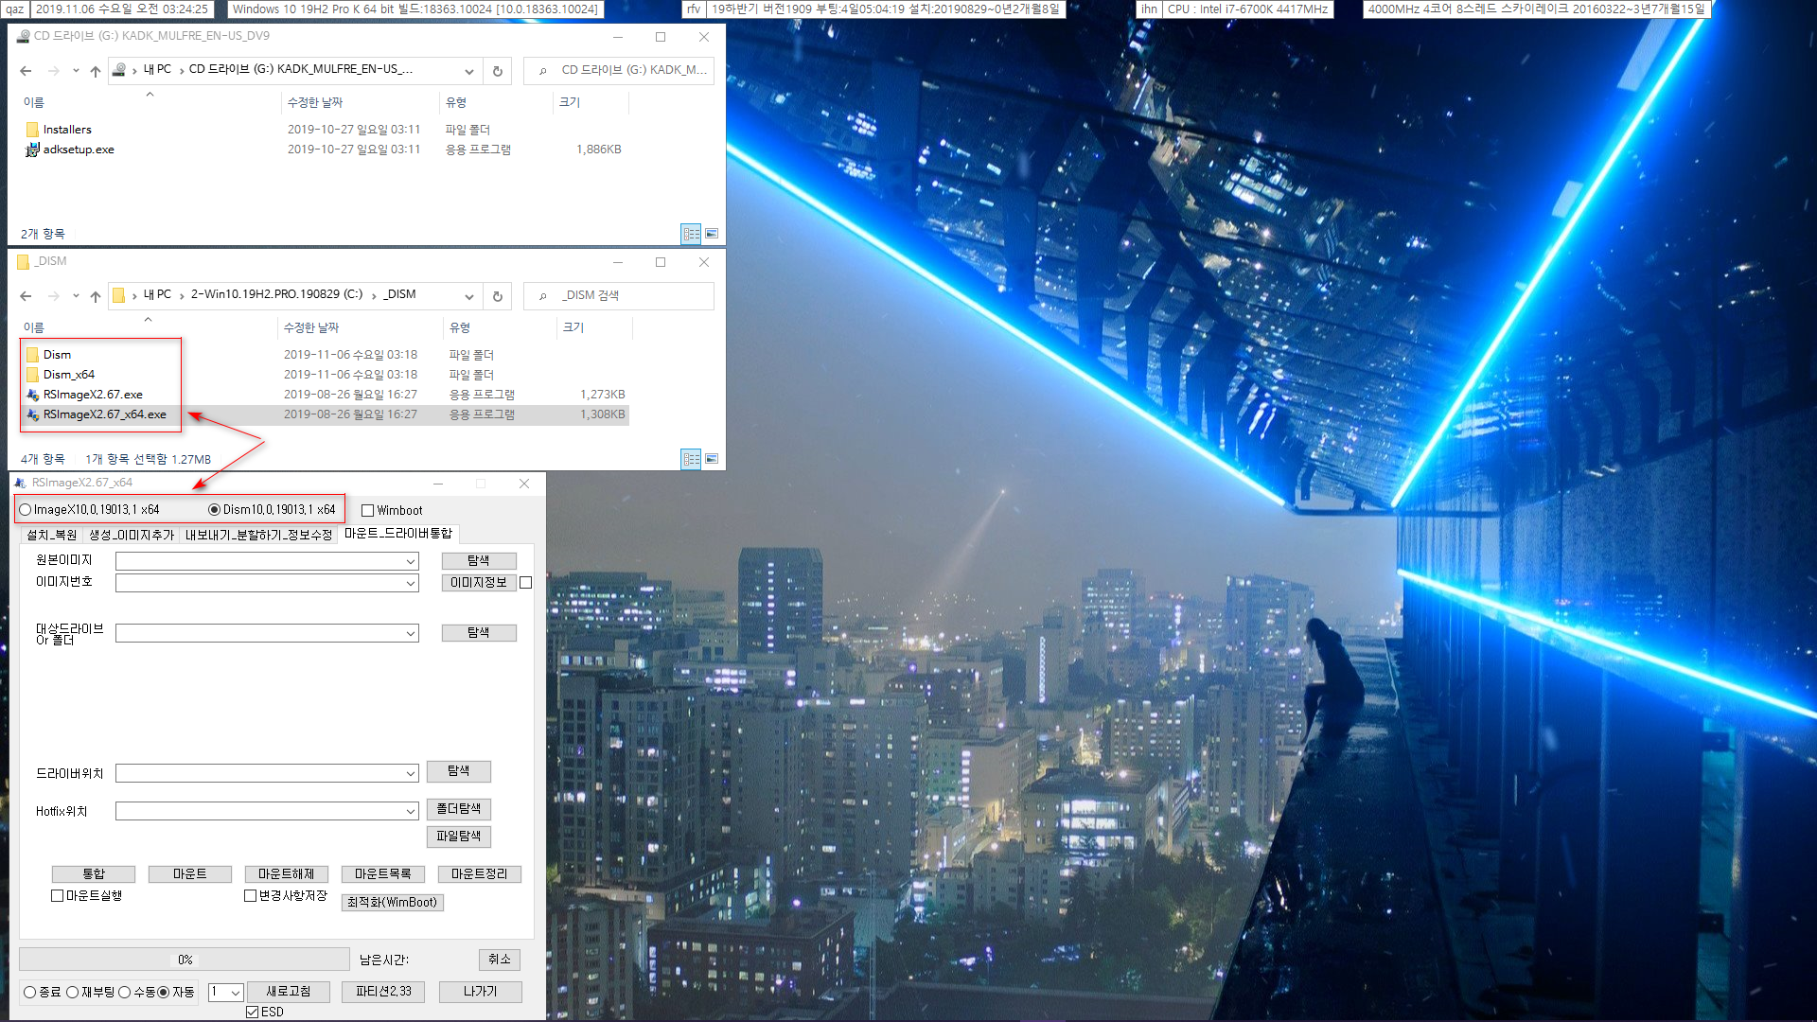Switch to the 내보내기_분할하기_정보수정 tab
This screenshot has width=1817, height=1022.
point(258,536)
